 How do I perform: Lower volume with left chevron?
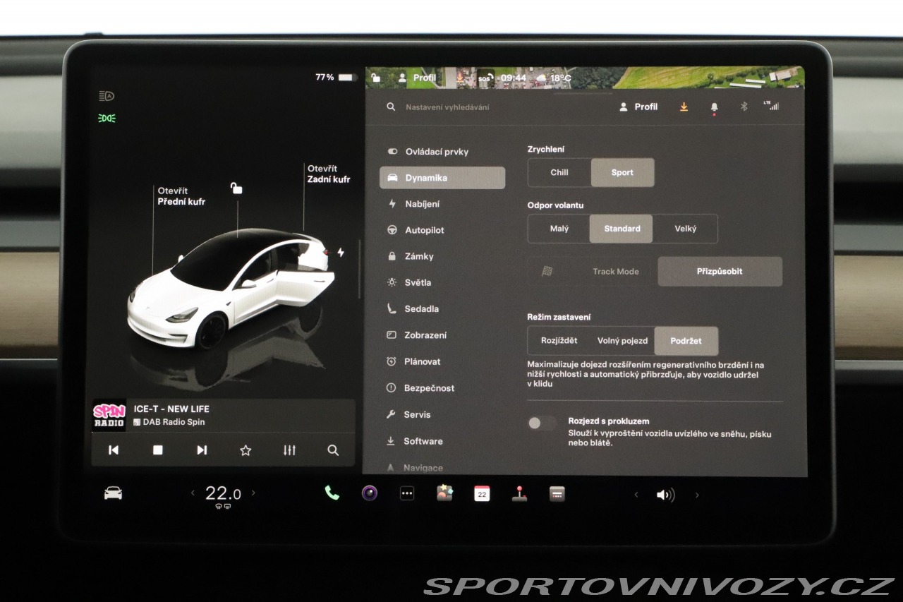coord(636,495)
